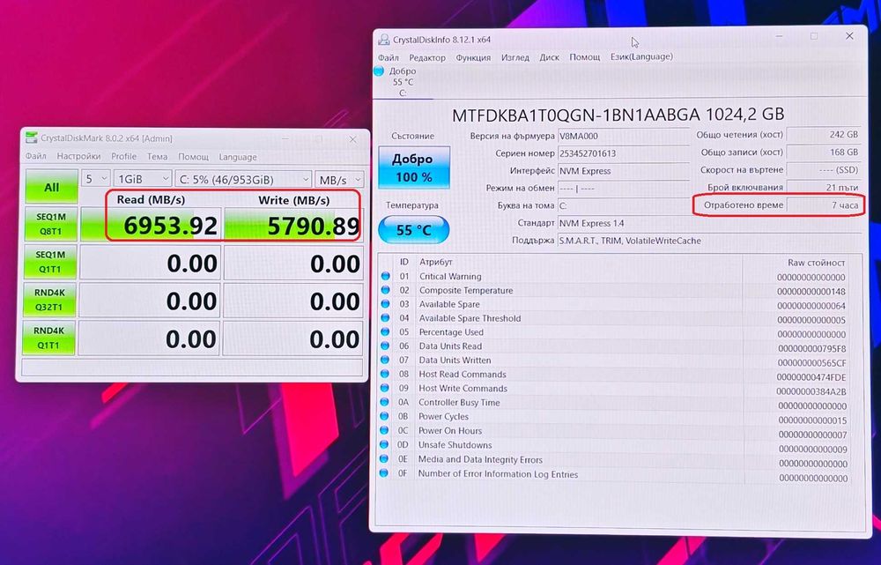Open Настройки menu in CrystalDiskMark
Screen dimensions: 881x565
[78, 156]
